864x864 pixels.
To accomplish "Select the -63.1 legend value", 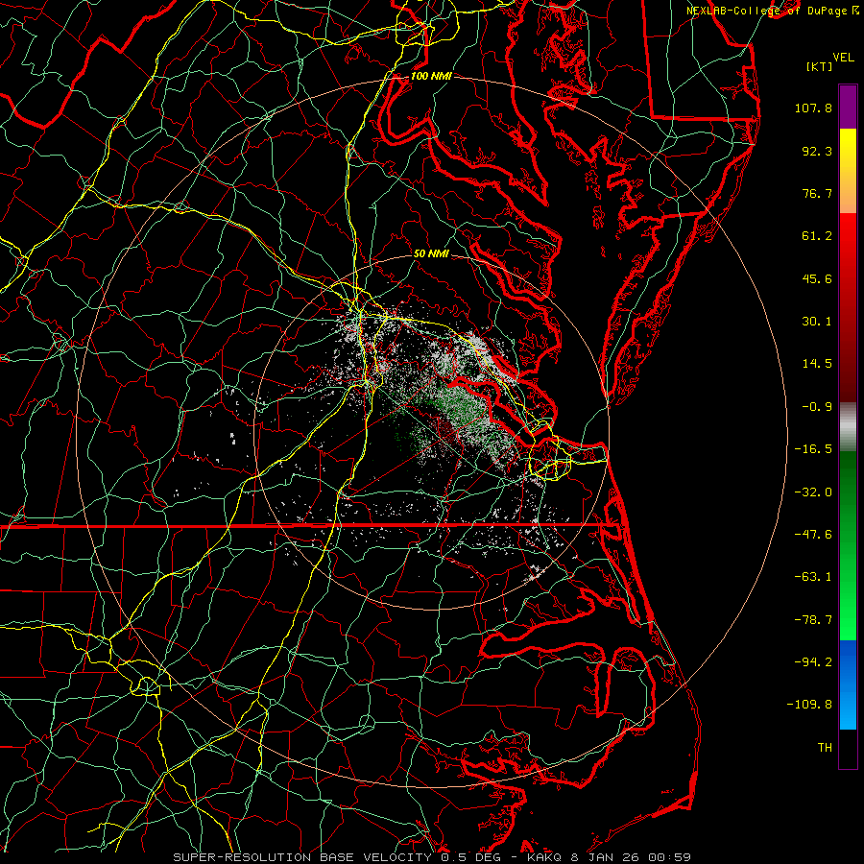I will pos(813,577).
